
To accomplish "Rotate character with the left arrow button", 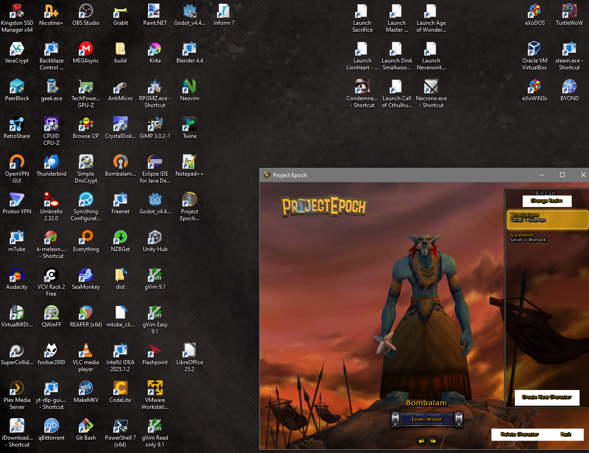I will pos(421,441).
